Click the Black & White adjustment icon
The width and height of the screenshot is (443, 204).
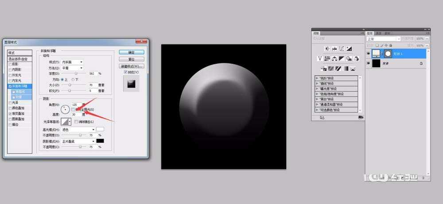coord(342,58)
